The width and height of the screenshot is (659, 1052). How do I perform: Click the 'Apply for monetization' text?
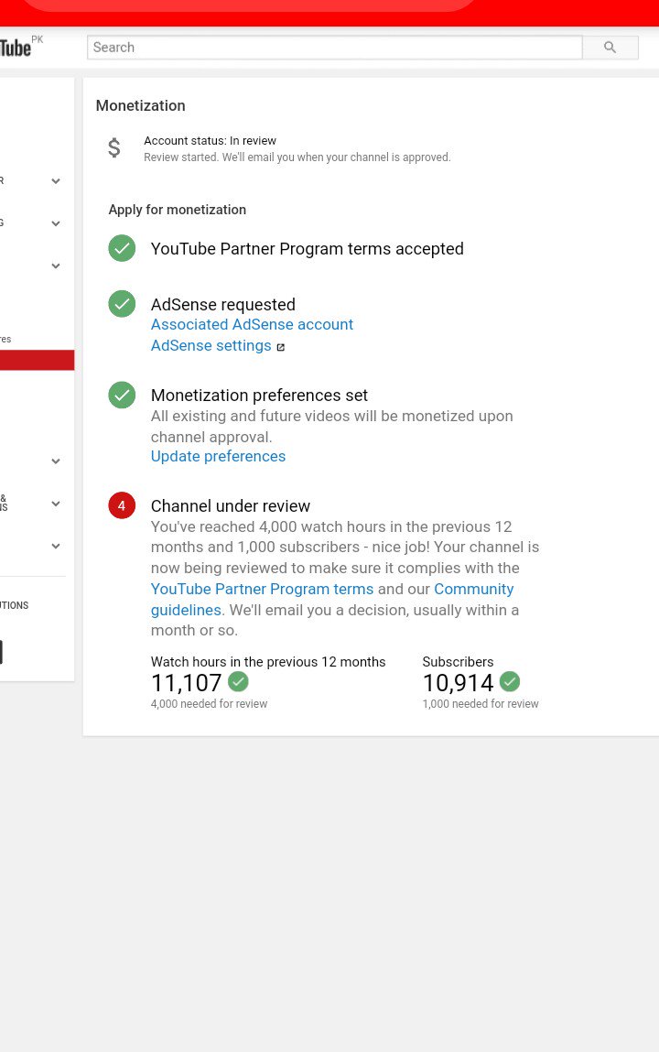(x=177, y=210)
